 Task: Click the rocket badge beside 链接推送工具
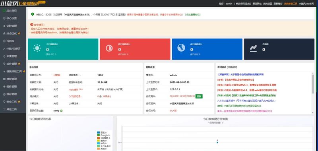coord(24,72)
